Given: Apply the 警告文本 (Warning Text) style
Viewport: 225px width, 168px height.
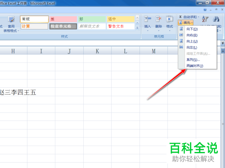Looking at the screenshot, I should point(121,26).
